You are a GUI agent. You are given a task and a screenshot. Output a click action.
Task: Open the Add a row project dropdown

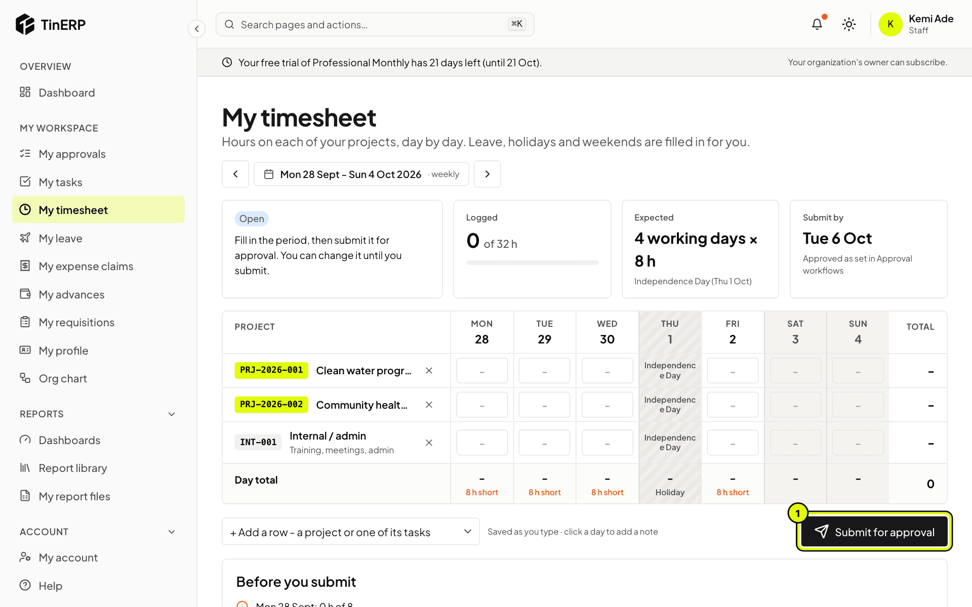point(350,532)
